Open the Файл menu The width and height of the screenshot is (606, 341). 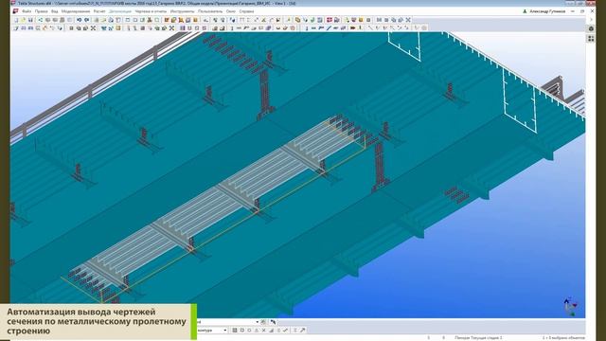[27, 11]
